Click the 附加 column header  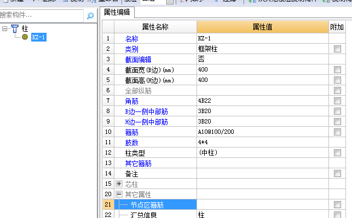(337, 27)
